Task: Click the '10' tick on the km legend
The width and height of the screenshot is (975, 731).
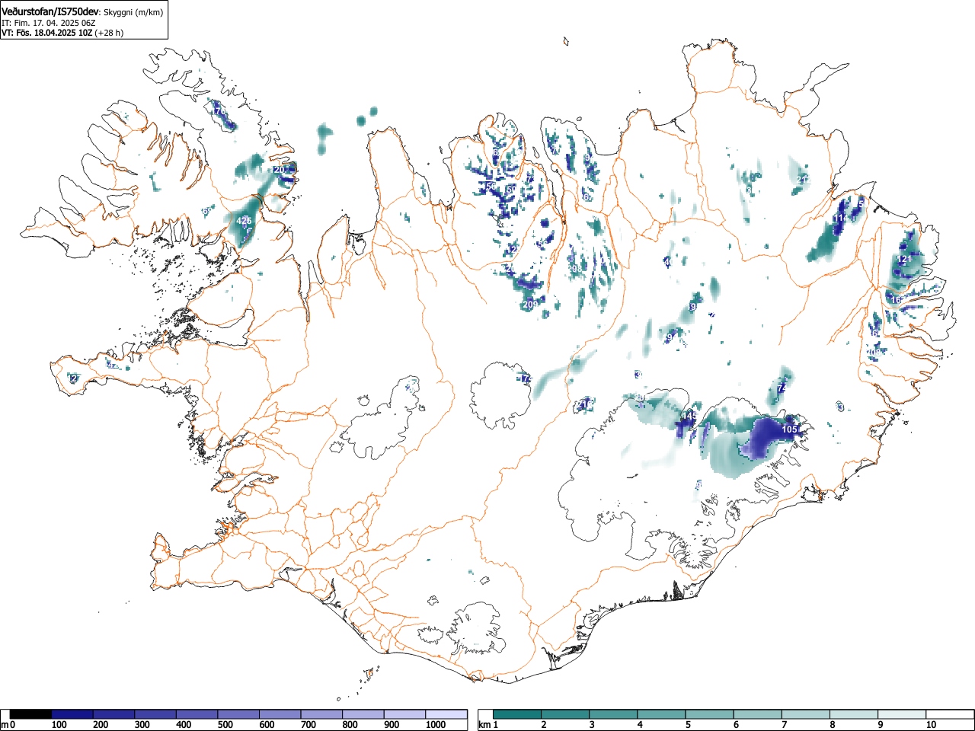Action: point(931,725)
